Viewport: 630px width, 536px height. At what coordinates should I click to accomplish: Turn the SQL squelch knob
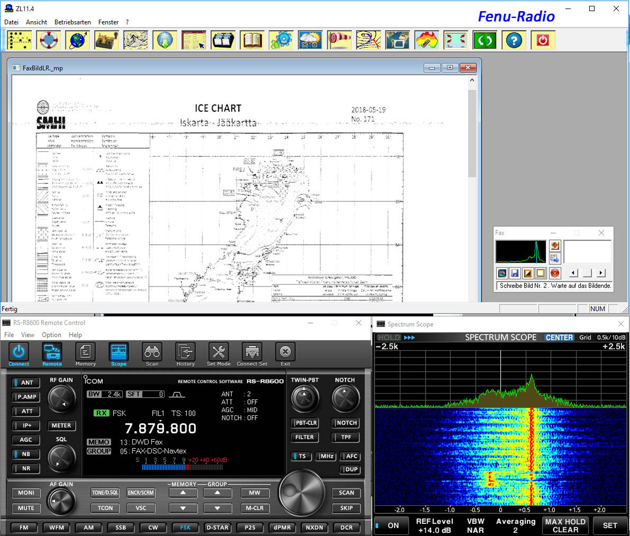click(x=62, y=458)
